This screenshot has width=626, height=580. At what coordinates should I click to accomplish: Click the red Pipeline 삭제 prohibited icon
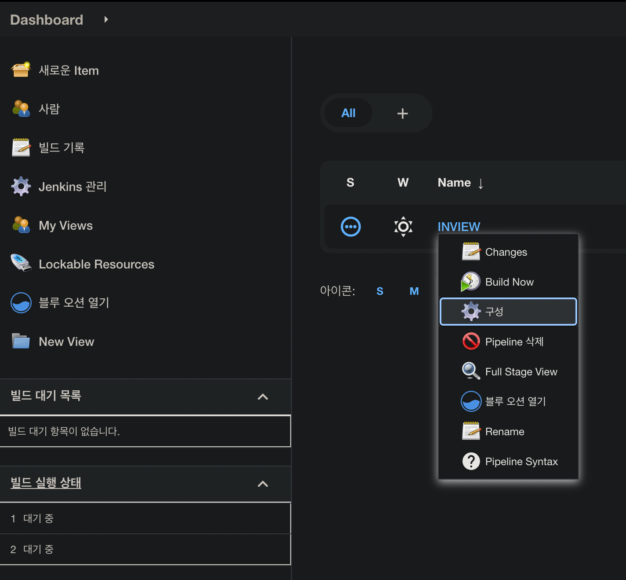coord(471,341)
